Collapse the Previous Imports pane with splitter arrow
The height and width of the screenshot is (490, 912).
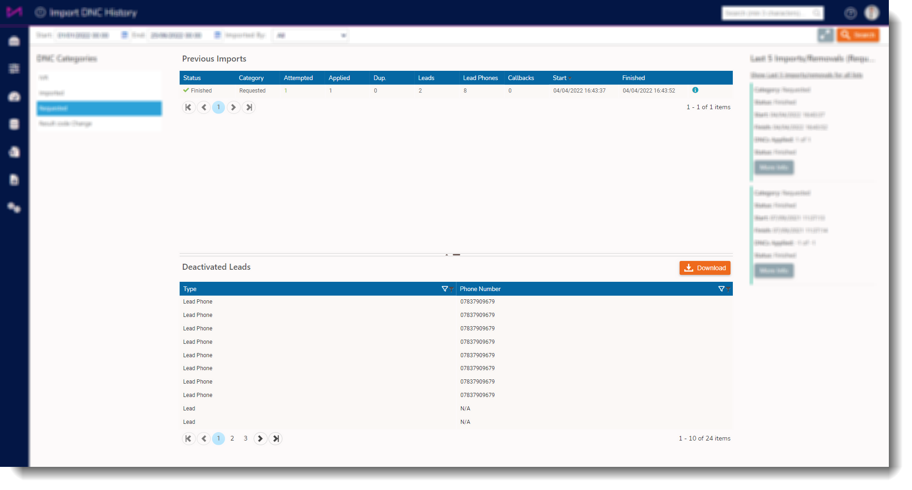(x=447, y=254)
